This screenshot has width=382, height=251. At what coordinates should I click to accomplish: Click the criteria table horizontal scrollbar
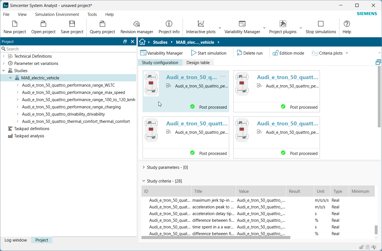coord(216,238)
